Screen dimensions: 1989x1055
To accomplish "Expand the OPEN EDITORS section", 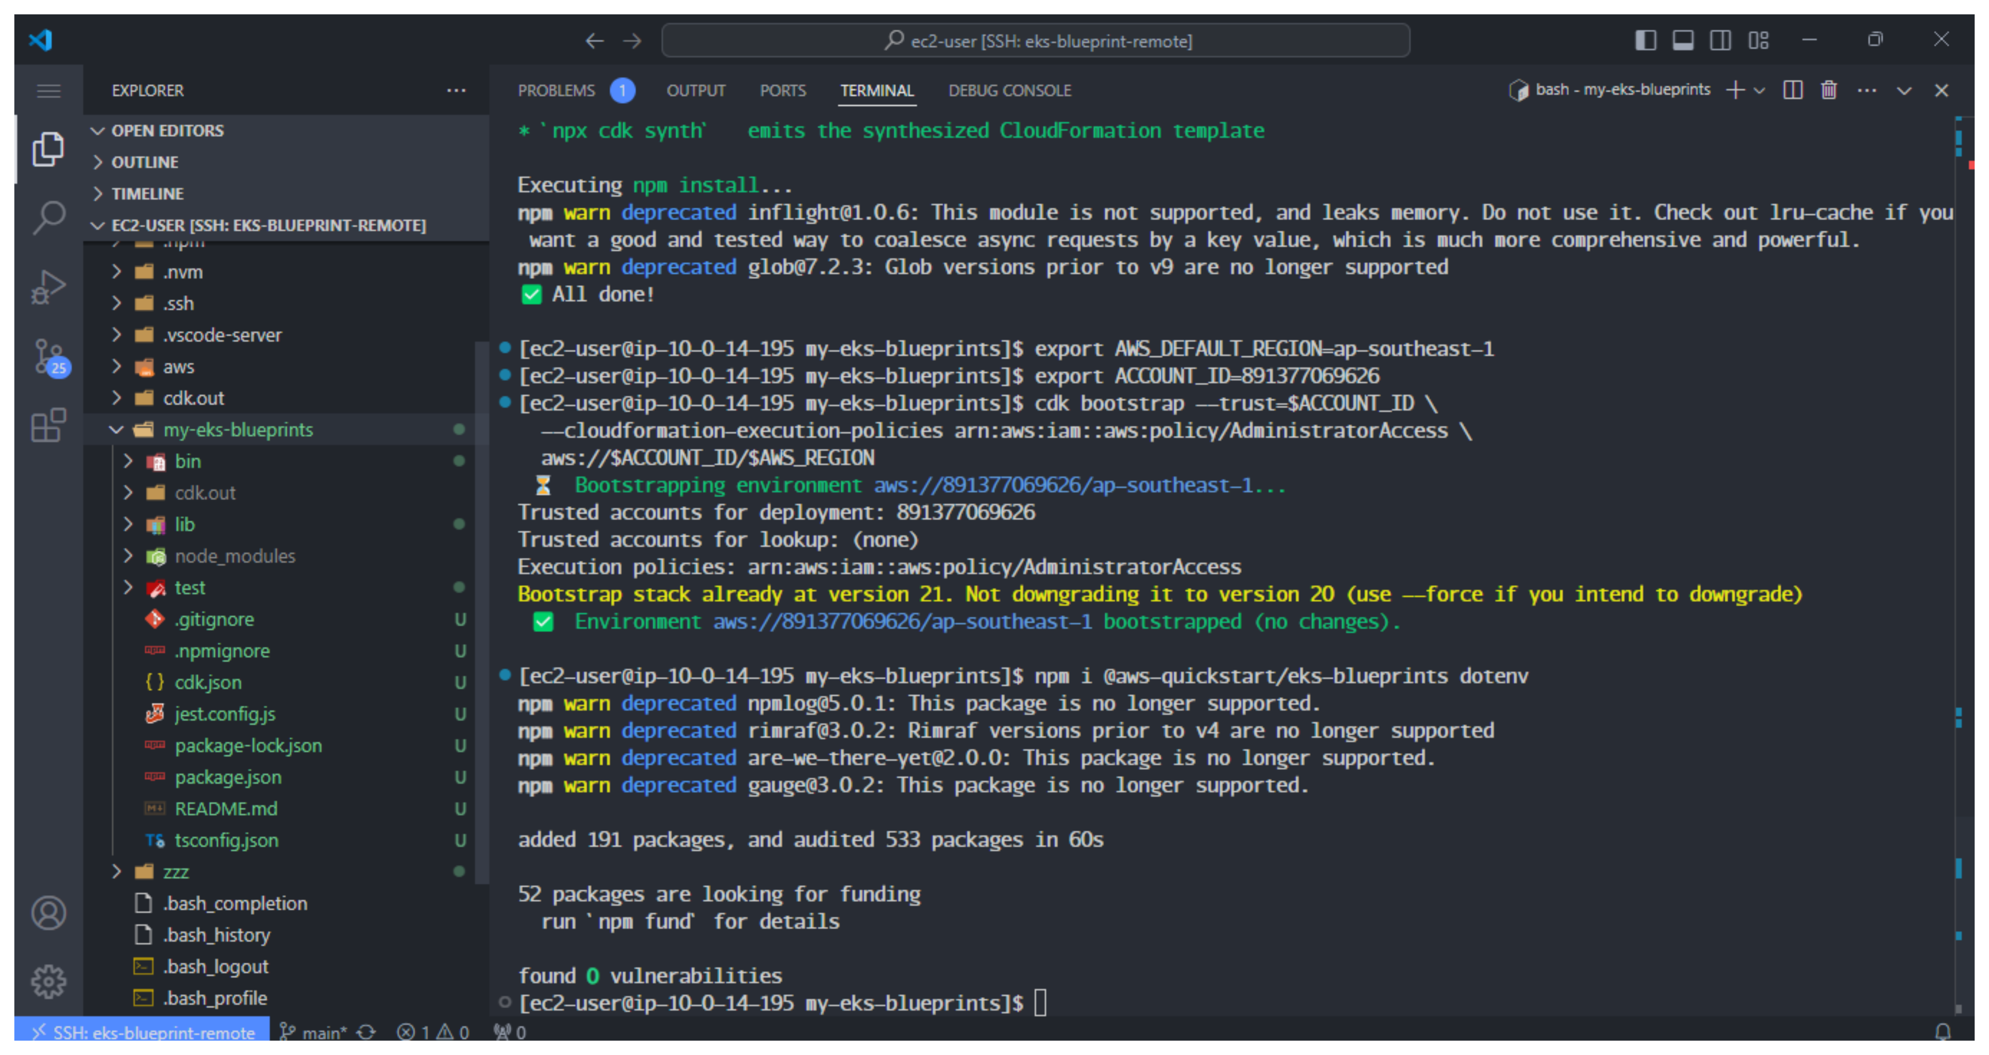I will [286, 131].
